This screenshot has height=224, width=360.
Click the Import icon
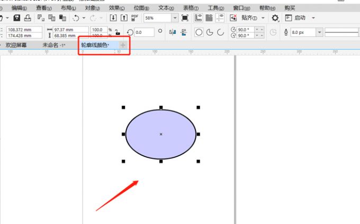tap(113, 18)
